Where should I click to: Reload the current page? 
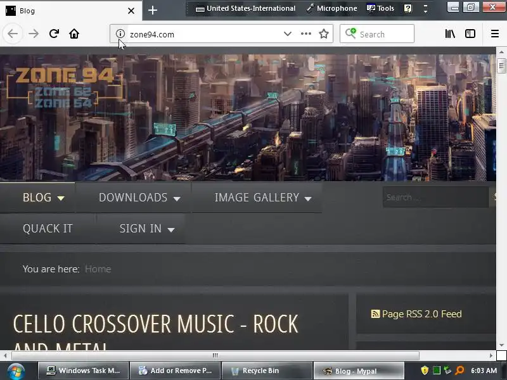(x=54, y=34)
